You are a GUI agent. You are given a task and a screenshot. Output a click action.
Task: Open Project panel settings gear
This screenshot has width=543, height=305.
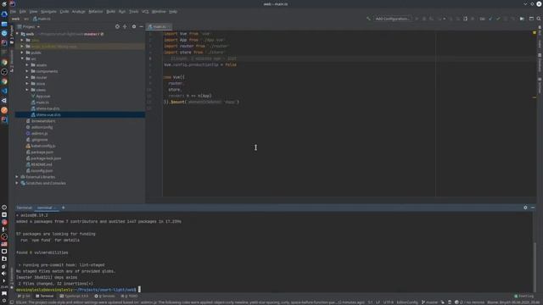click(x=134, y=26)
